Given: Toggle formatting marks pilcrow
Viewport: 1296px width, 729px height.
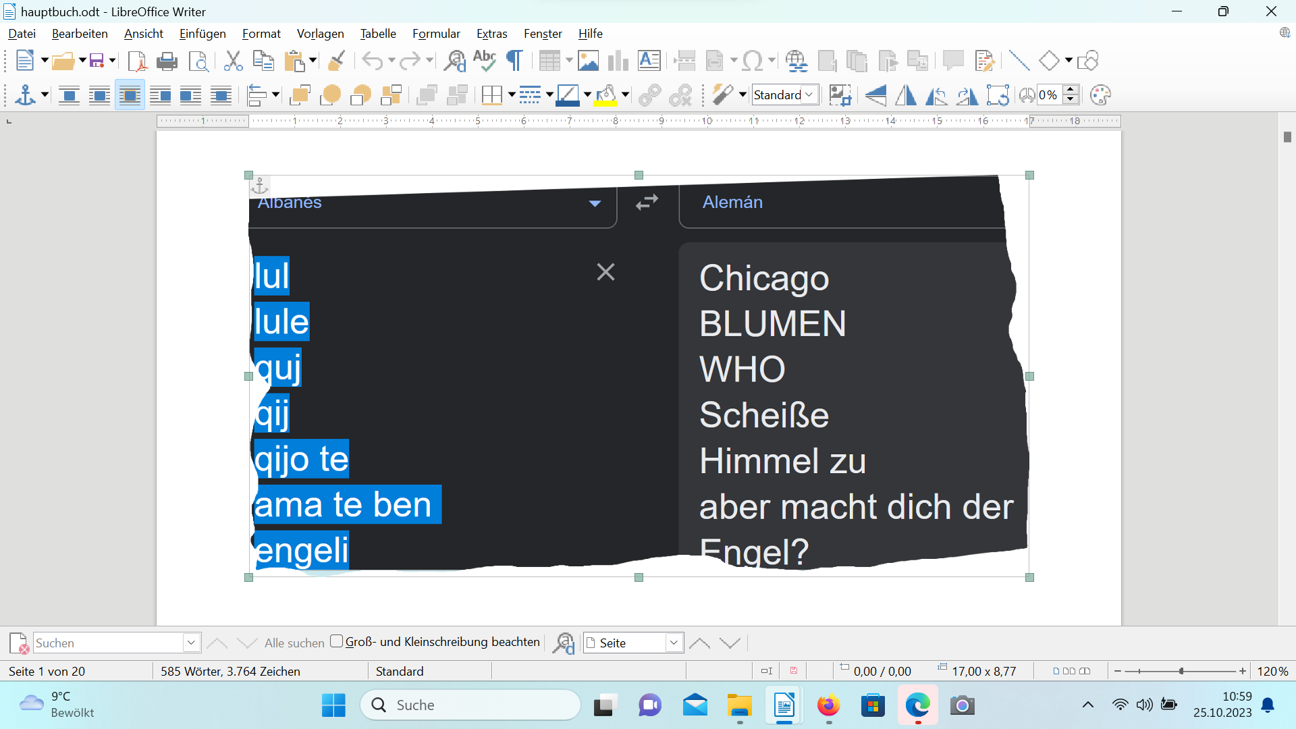Looking at the screenshot, I should click(514, 61).
